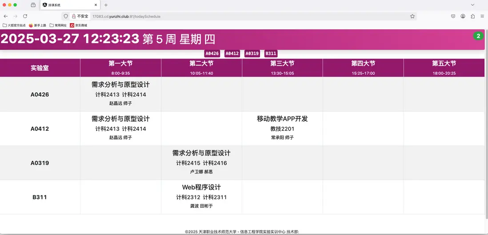Open the Firefox account profile icon
The image size is (488, 235).
(x=463, y=16)
